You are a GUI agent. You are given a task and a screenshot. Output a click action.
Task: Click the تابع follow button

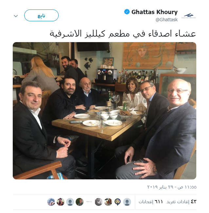[41, 15]
